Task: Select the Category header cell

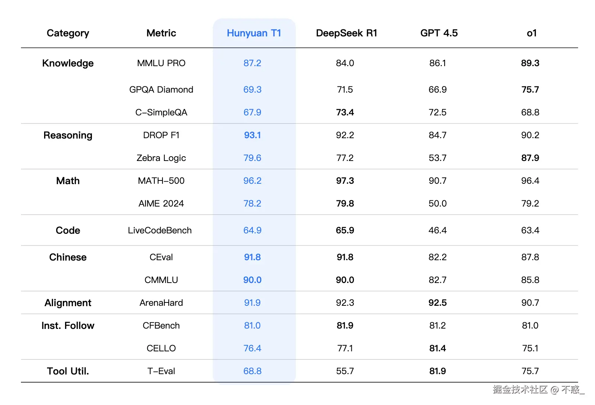Action: click(x=68, y=33)
